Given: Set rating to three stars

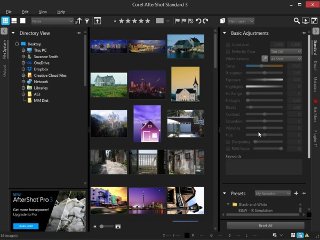Looking at the screenshot, I should (135, 21).
